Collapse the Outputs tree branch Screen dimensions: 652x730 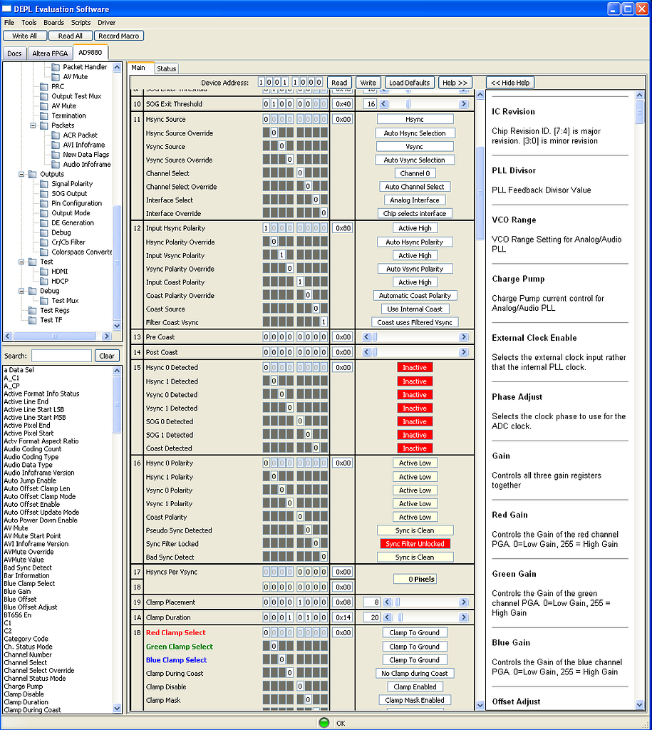(x=21, y=174)
